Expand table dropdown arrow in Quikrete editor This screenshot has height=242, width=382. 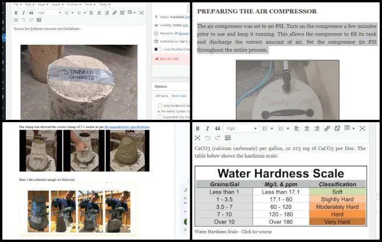pos(135,13)
